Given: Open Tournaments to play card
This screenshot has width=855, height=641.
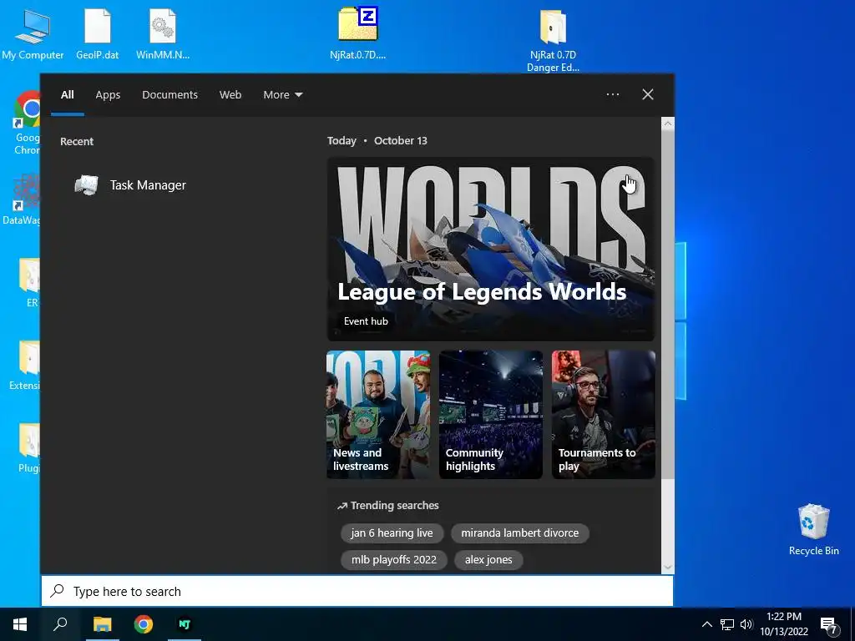Looking at the screenshot, I should [x=604, y=415].
